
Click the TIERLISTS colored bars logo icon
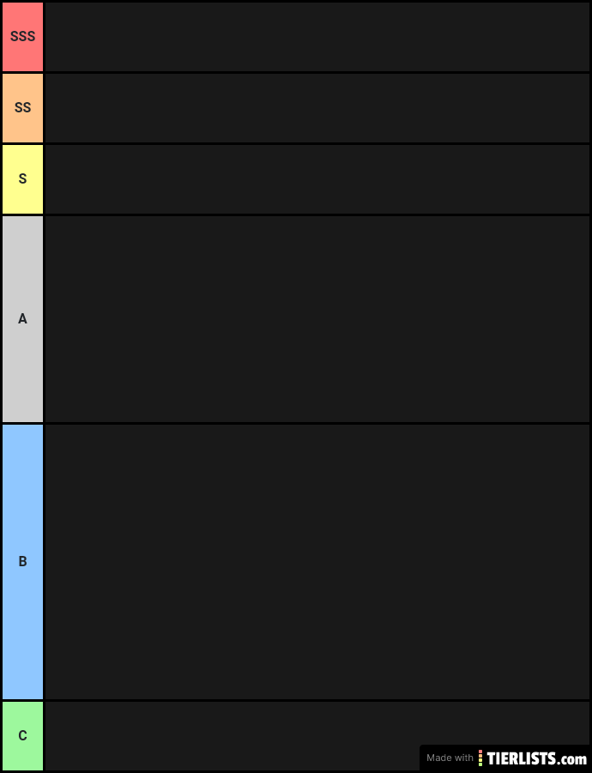coord(480,758)
